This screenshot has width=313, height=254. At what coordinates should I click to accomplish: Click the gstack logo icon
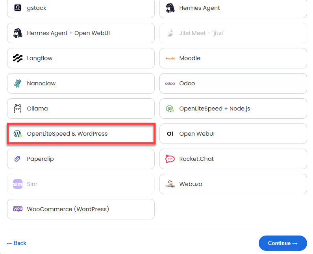18,8
